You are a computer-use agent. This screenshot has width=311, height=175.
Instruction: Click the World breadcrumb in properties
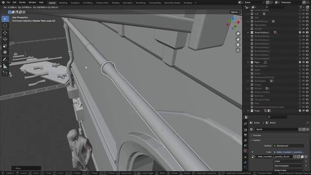[271, 123]
